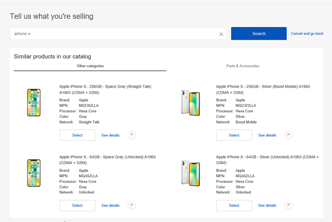Clear the search field with X icon
The height and width of the screenshot is (222, 332).
221,34
